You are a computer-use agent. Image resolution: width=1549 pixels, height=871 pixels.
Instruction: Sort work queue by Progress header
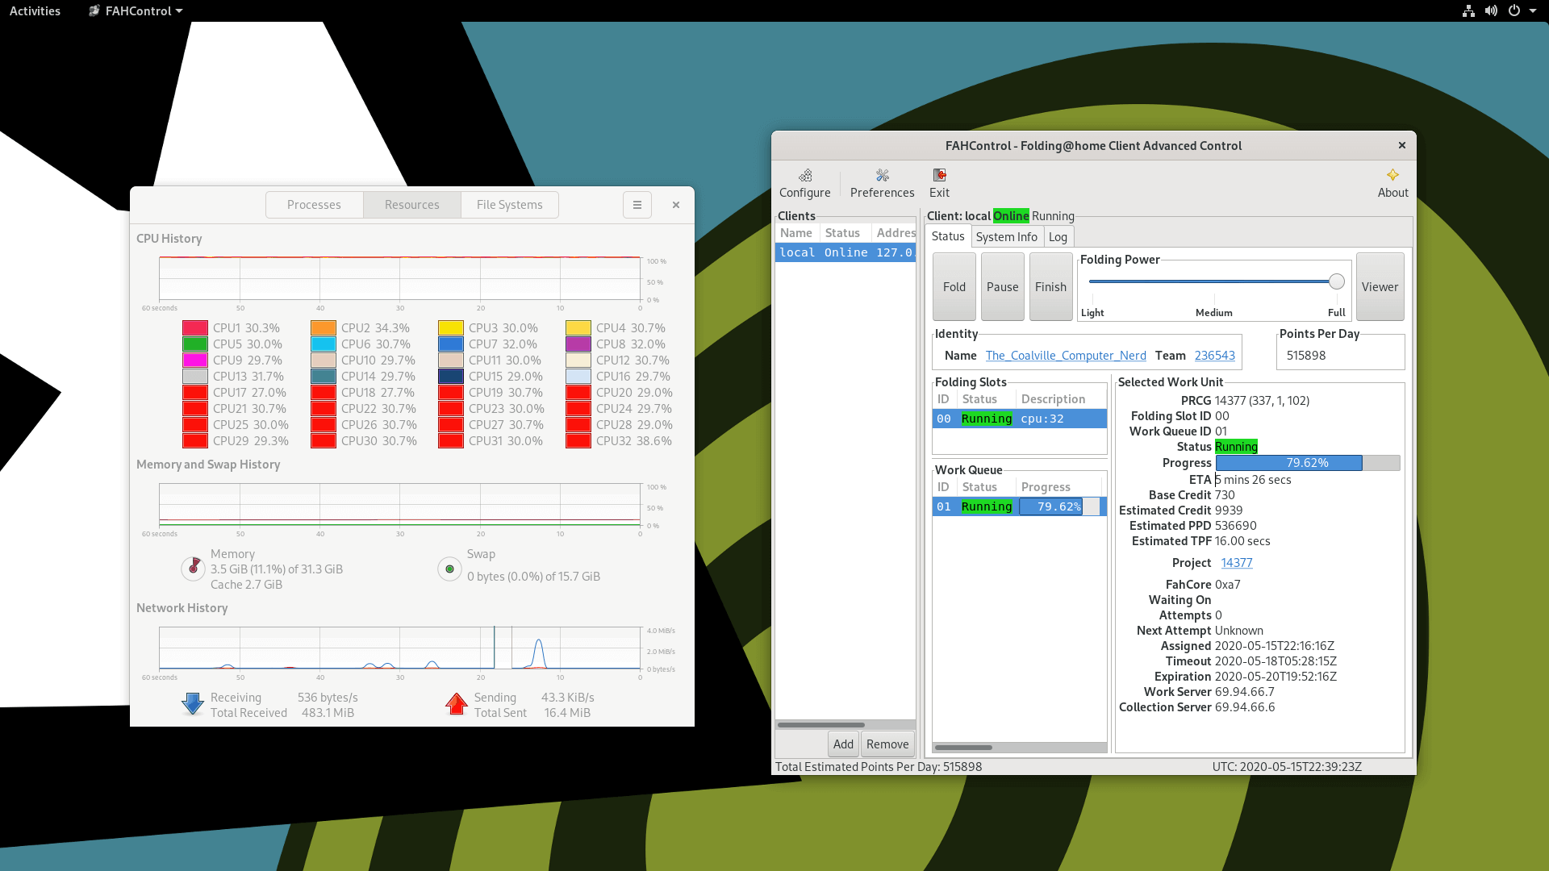tap(1058, 487)
